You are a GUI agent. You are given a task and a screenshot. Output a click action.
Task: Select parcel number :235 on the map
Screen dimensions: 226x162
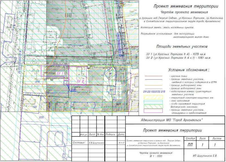[x=41, y=117]
